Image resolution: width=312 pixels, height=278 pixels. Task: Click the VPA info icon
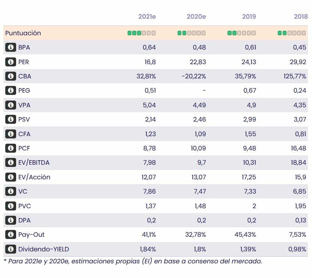pyautogui.click(x=11, y=105)
